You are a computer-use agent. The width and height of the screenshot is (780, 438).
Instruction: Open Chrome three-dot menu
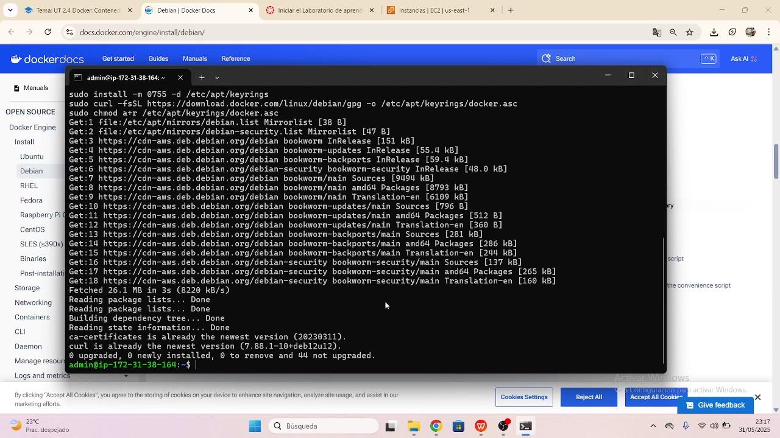click(769, 32)
